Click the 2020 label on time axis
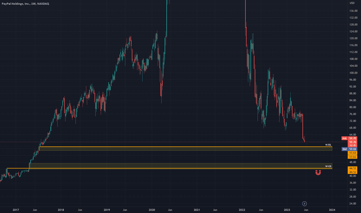This screenshot has height=213, width=361. [152, 210]
